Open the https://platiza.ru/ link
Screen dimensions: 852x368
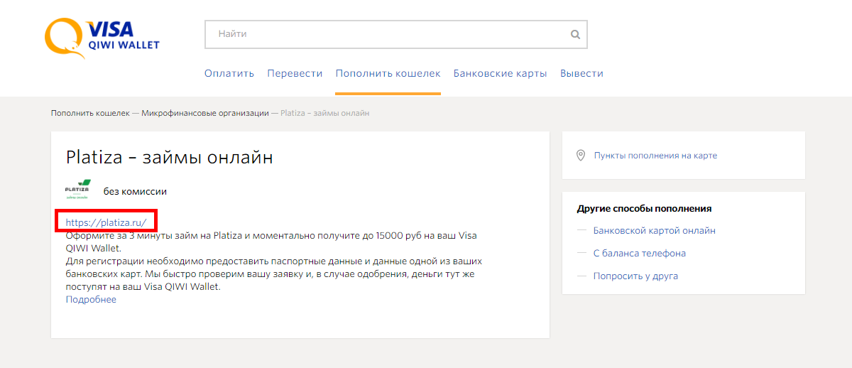click(x=106, y=222)
